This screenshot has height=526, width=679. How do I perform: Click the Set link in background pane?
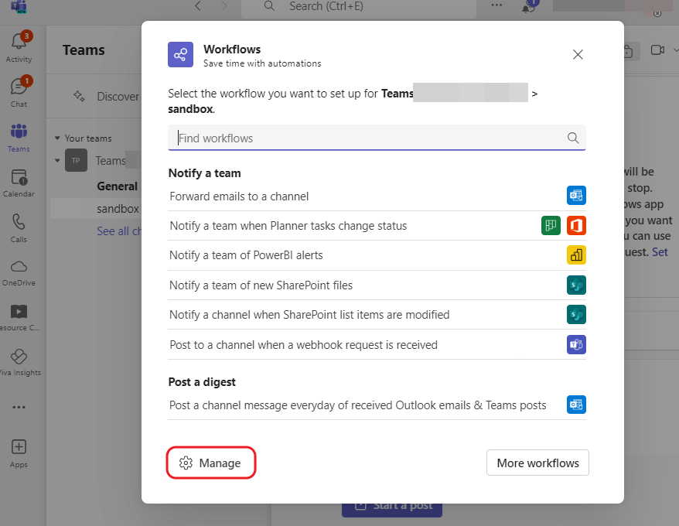pos(660,252)
